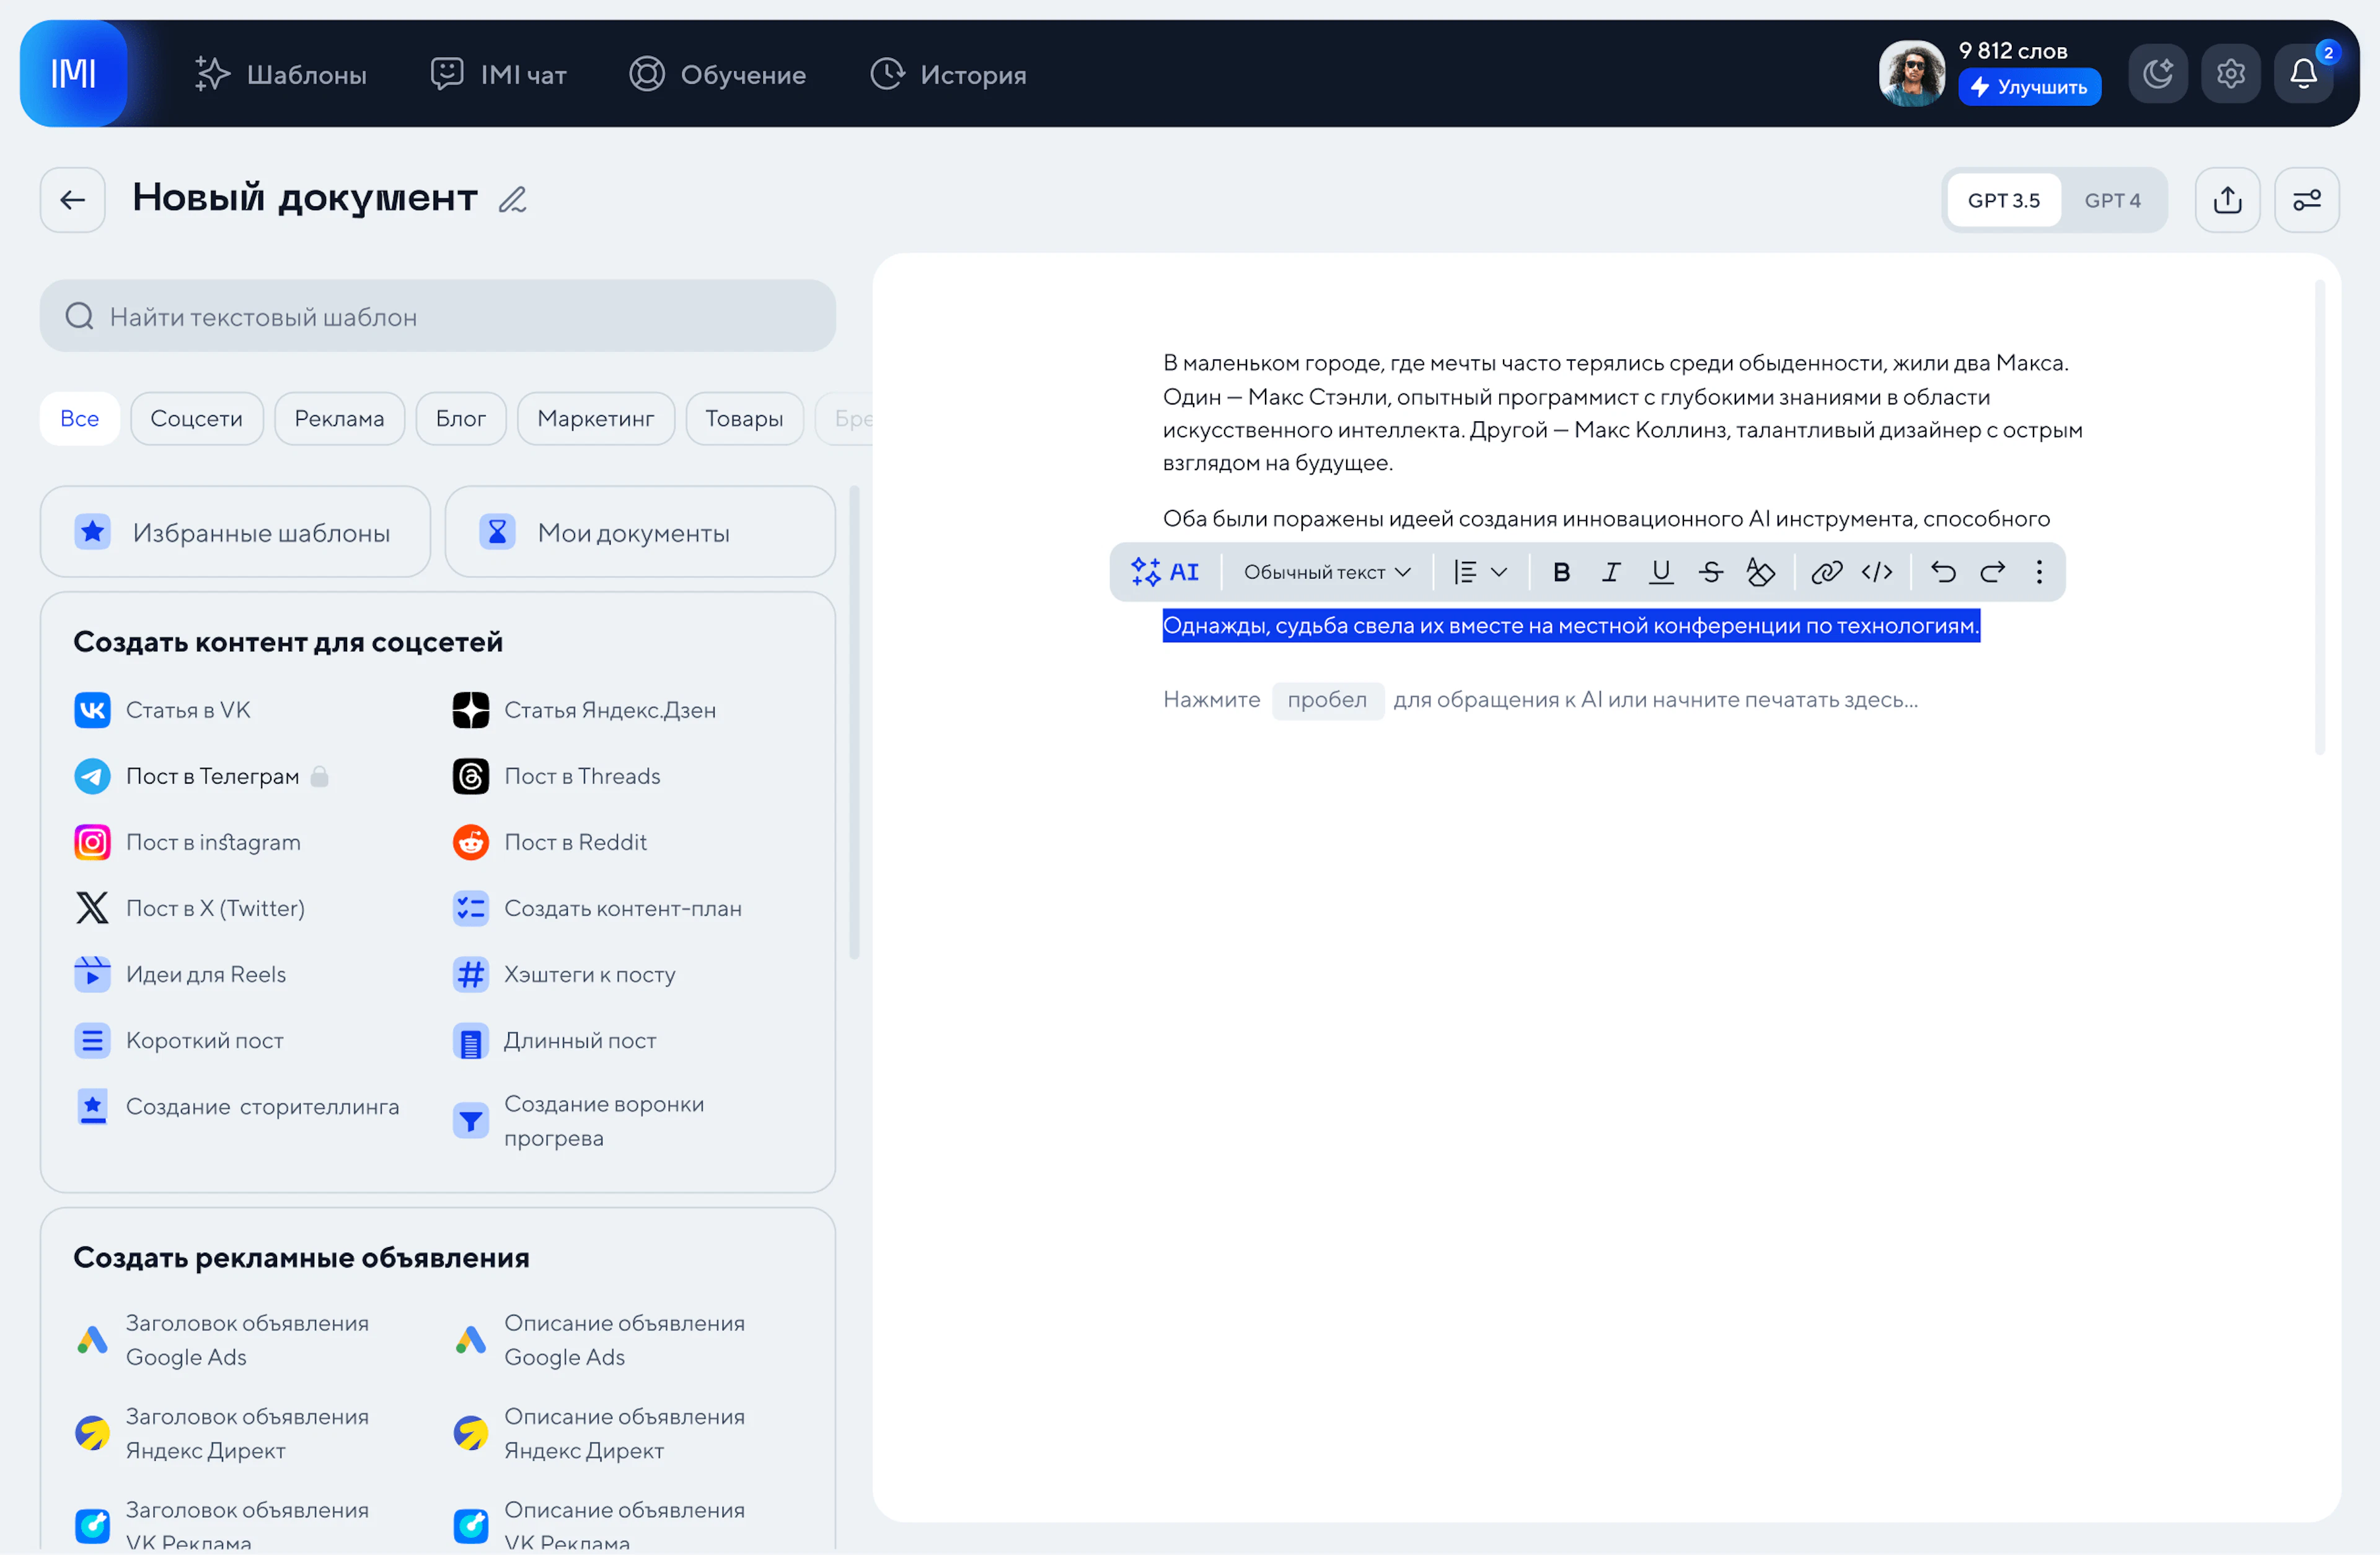
Task: Click the editor placeholder line
Action: pyautogui.click(x=1540, y=699)
